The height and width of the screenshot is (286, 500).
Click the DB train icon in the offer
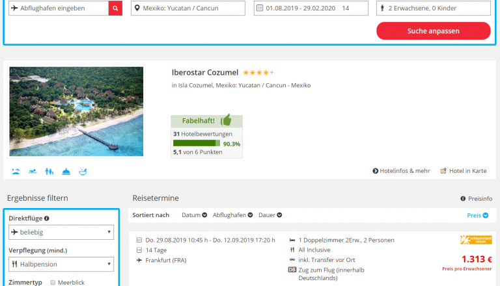tap(292, 270)
